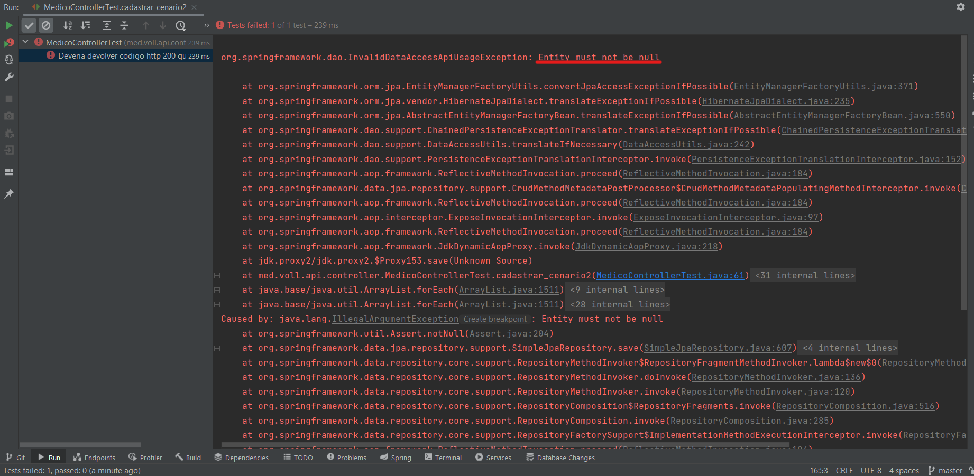Open HibernateJpaDialect.java:235 link
The width and height of the screenshot is (974, 476).
776,101
